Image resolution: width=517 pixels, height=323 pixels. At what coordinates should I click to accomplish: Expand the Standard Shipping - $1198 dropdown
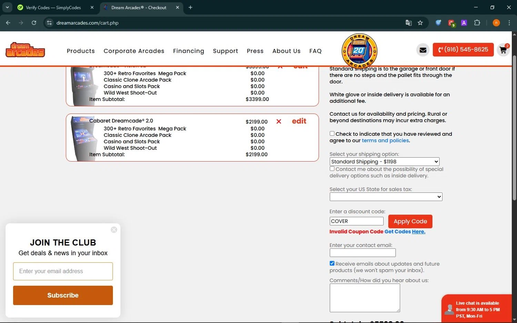click(x=384, y=161)
